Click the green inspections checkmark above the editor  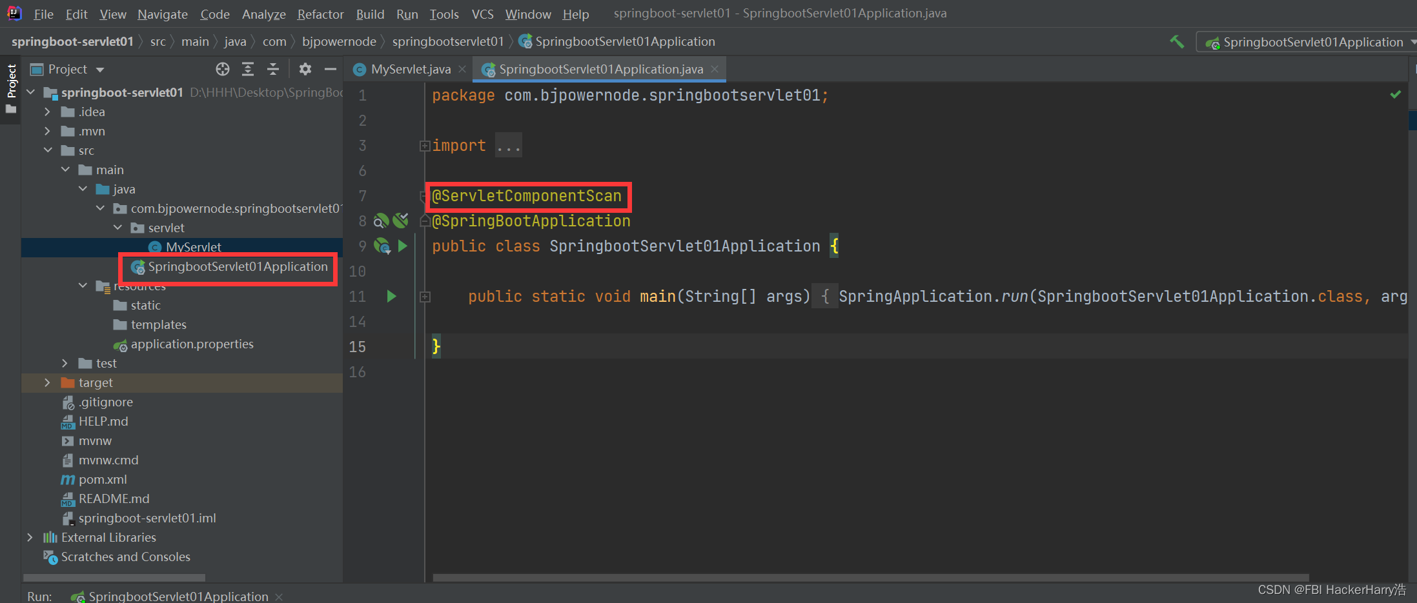pyautogui.click(x=1395, y=94)
